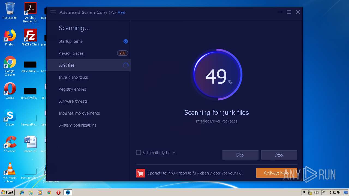Click the Scanning for junk files status text
This screenshot has width=349, height=196.
pos(216,112)
